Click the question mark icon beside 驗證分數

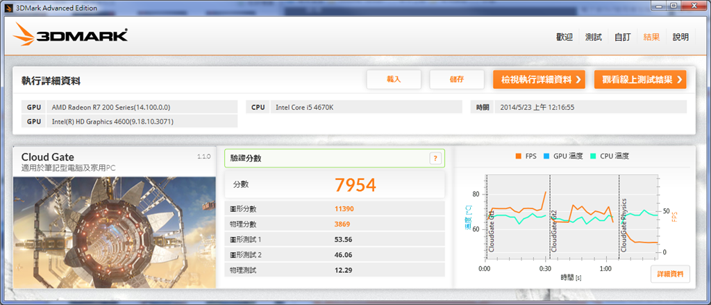pyautogui.click(x=435, y=158)
